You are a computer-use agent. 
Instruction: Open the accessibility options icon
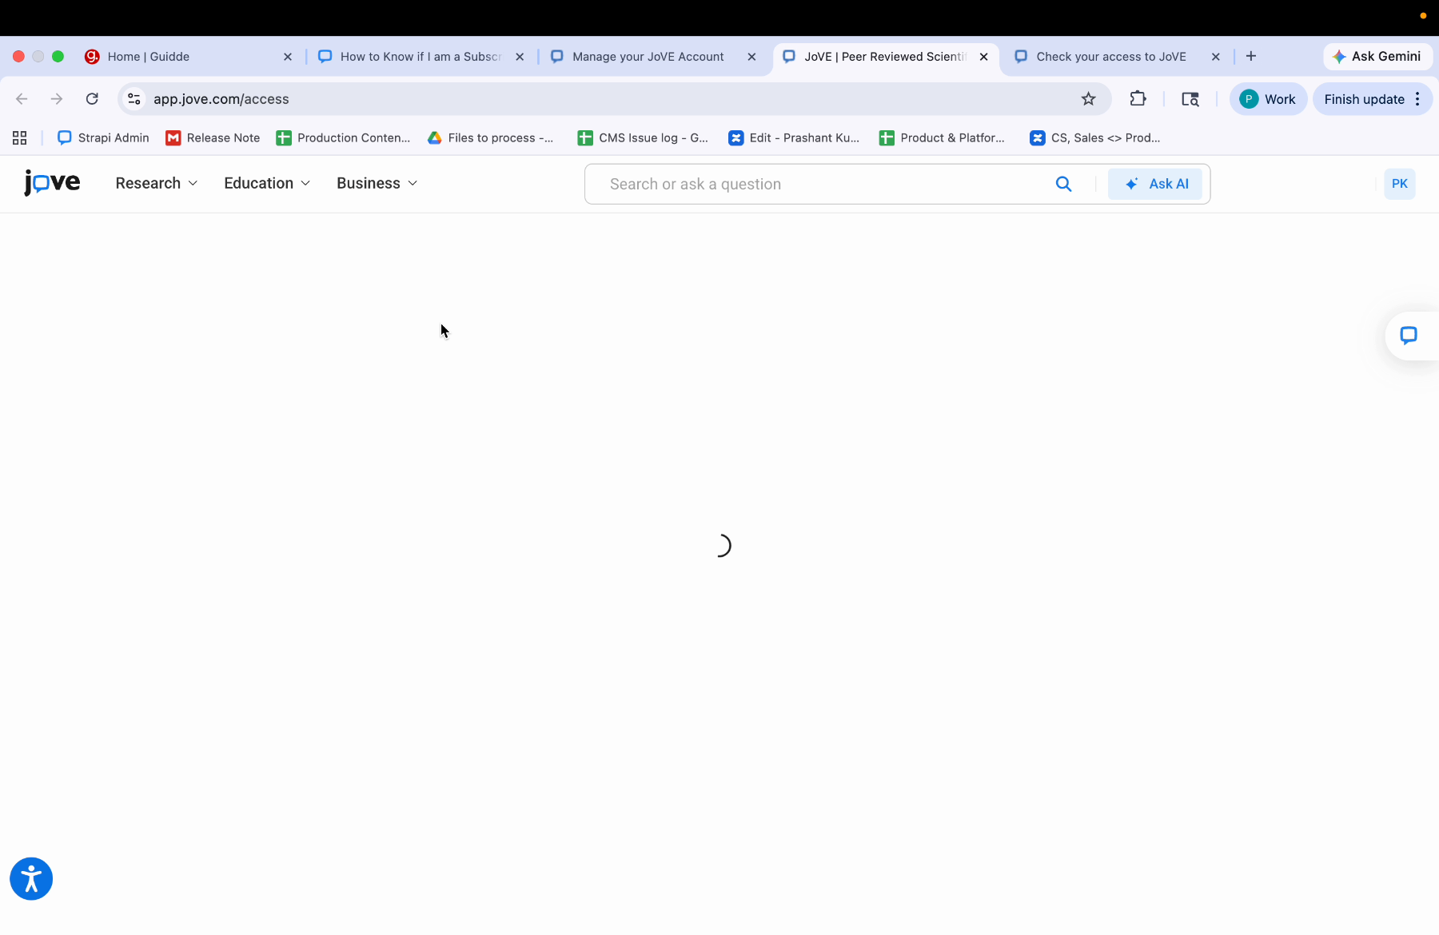[30, 878]
